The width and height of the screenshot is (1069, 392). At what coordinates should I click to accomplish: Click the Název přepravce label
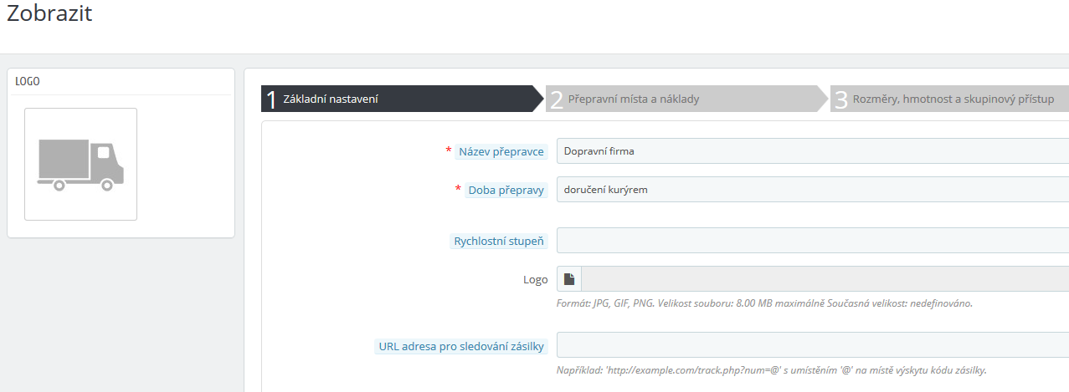(501, 151)
